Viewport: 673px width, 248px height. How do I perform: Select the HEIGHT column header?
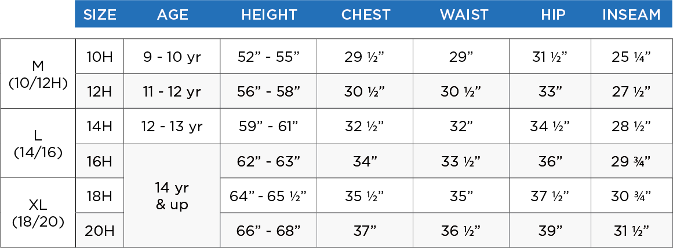point(269,14)
